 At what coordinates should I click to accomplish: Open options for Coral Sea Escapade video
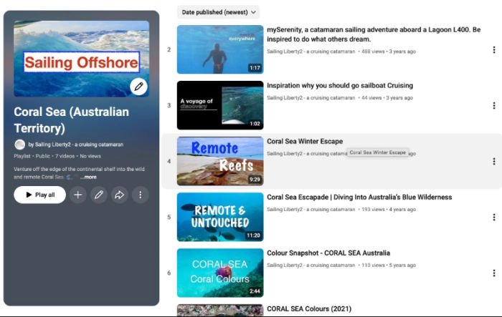494,218
